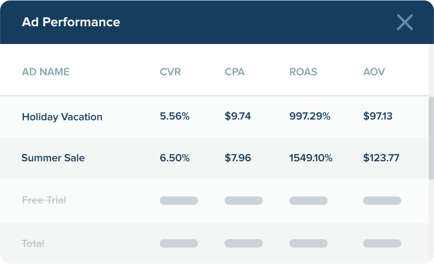The height and width of the screenshot is (264, 434).
Task: Click Holiday Vacation CPA value $9.74
Action: pyautogui.click(x=238, y=117)
